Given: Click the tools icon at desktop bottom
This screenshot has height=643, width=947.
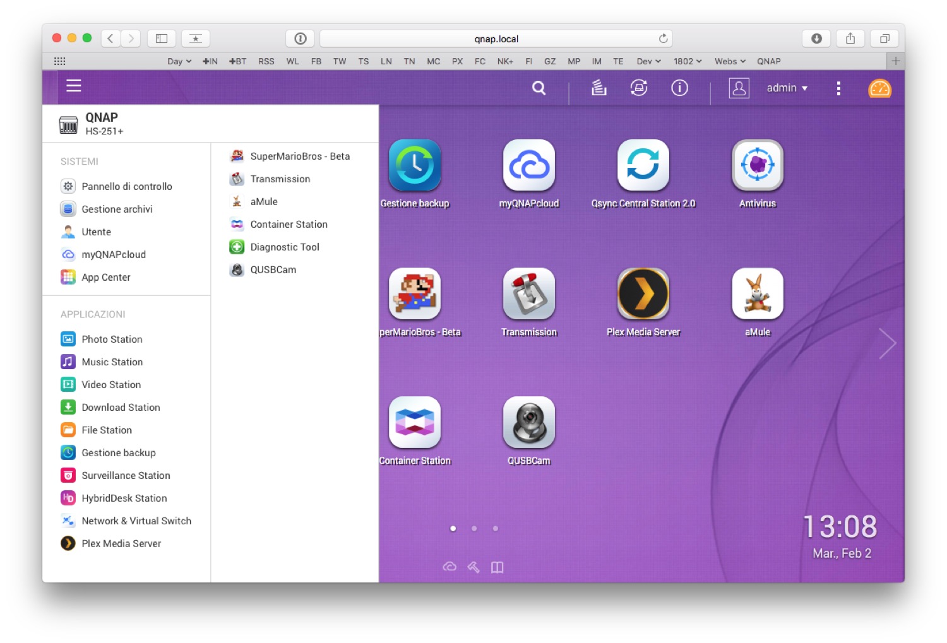Looking at the screenshot, I should click(473, 567).
